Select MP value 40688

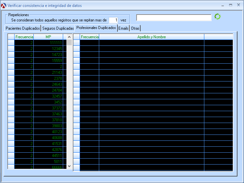48,138
